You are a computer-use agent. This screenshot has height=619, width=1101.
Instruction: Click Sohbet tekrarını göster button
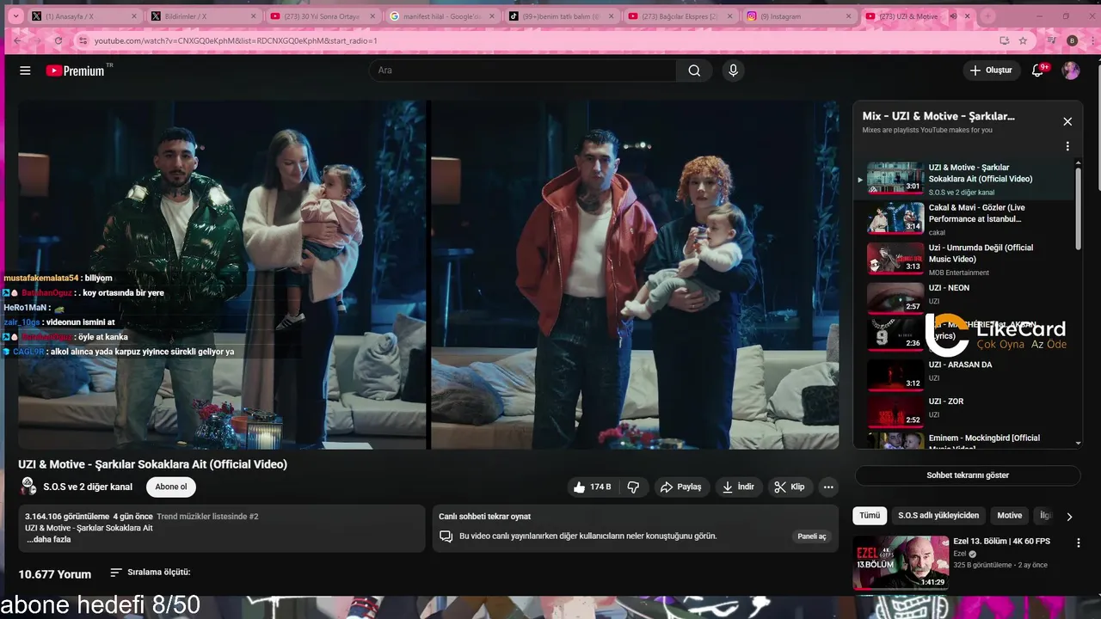(x=968, y=475)
